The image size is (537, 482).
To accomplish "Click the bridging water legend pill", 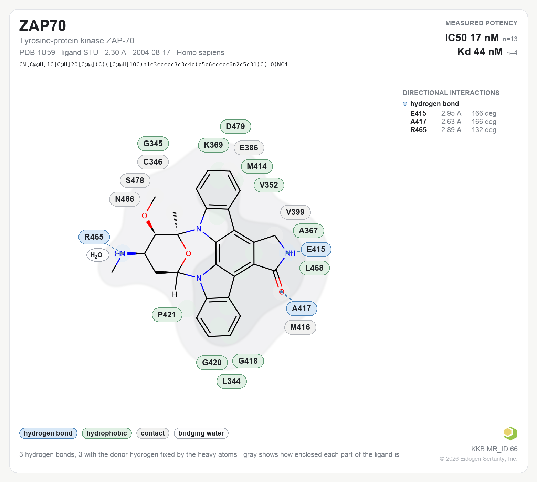I will (x=201, y=433).
